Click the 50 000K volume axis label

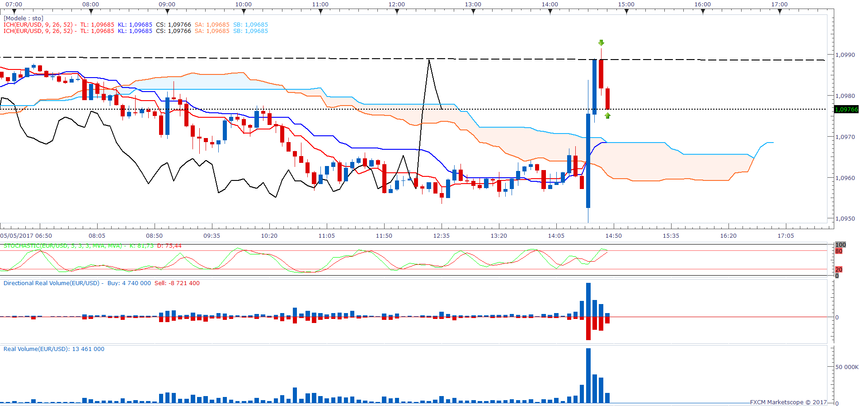click(847, 367)
